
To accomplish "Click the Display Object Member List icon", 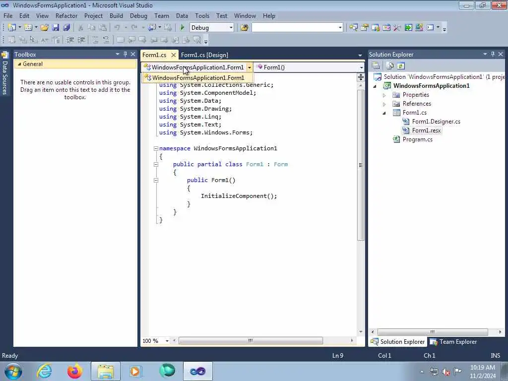I will [12, 40].
